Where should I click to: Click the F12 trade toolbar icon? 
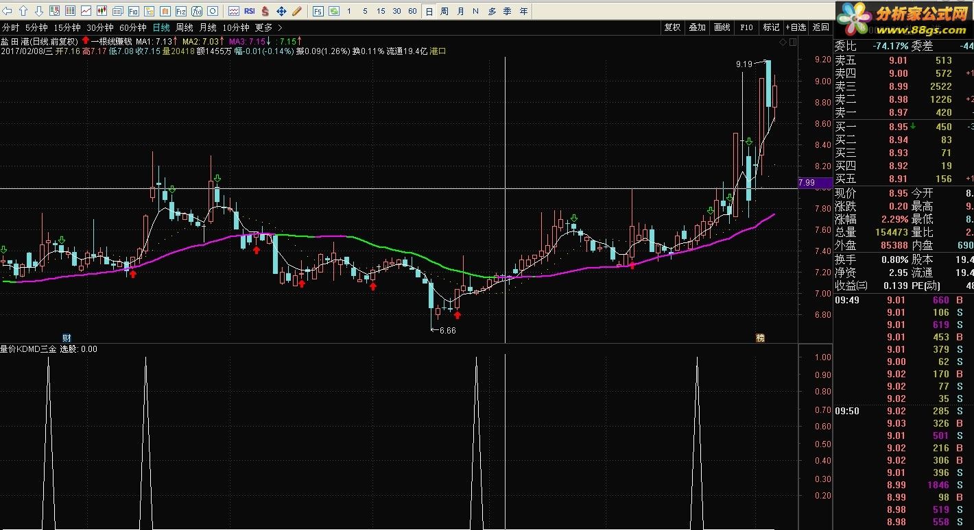180,11
